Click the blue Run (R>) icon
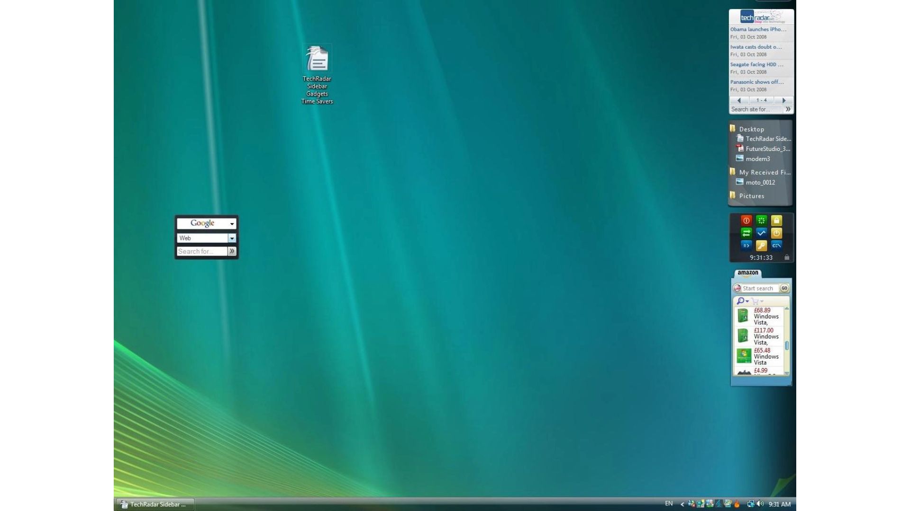910x511 pixels. (746, 246)
